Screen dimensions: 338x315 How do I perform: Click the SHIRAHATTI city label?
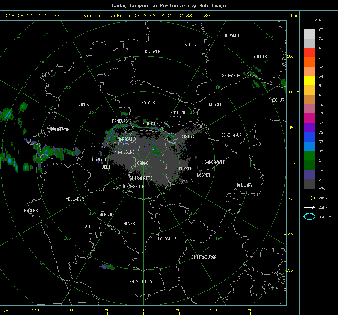(x=141, y=178)
